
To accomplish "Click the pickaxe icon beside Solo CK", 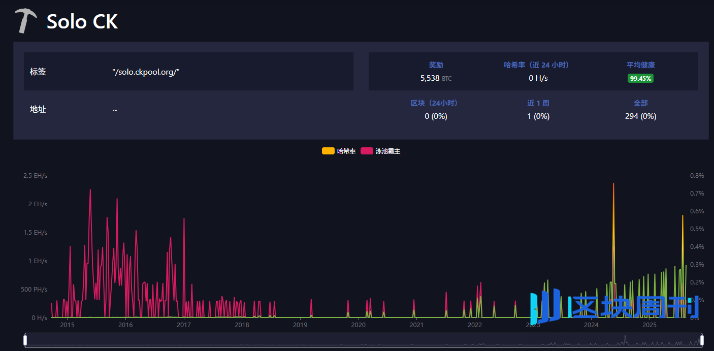I will point(25,21).
